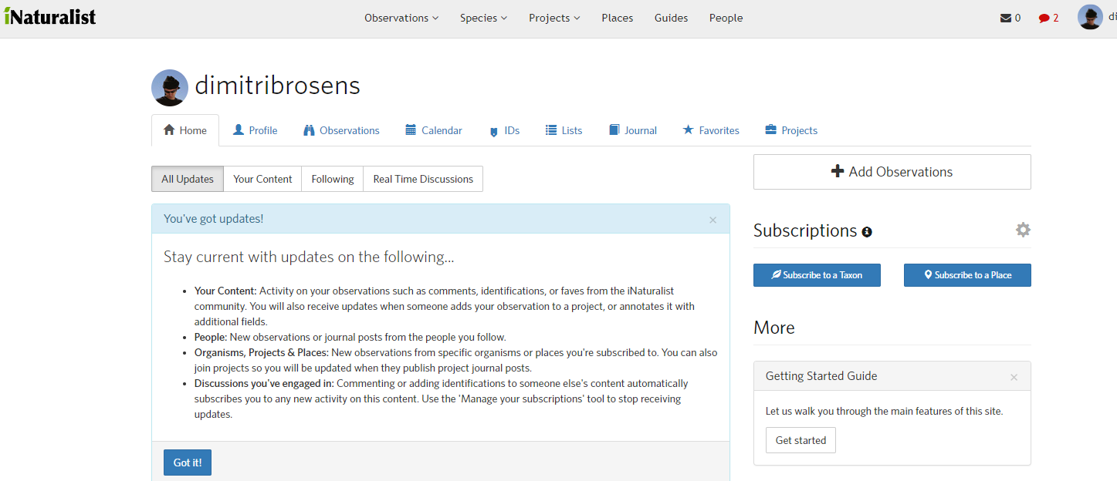The image size is (1117, 481).
Task: Select the Your Content filter
Action: point(262,179)
